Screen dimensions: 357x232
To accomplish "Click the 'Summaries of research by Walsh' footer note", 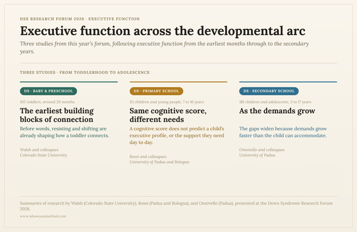I will tap(177, 206).
